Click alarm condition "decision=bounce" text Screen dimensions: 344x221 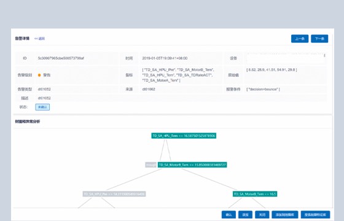(x=263, y=89)
